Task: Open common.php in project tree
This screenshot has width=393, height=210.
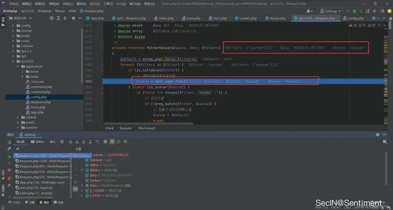Action: pos(40,92)
